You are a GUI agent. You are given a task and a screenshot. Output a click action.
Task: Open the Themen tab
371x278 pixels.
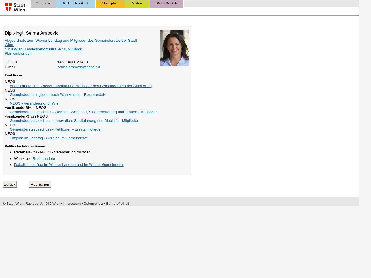43,4
